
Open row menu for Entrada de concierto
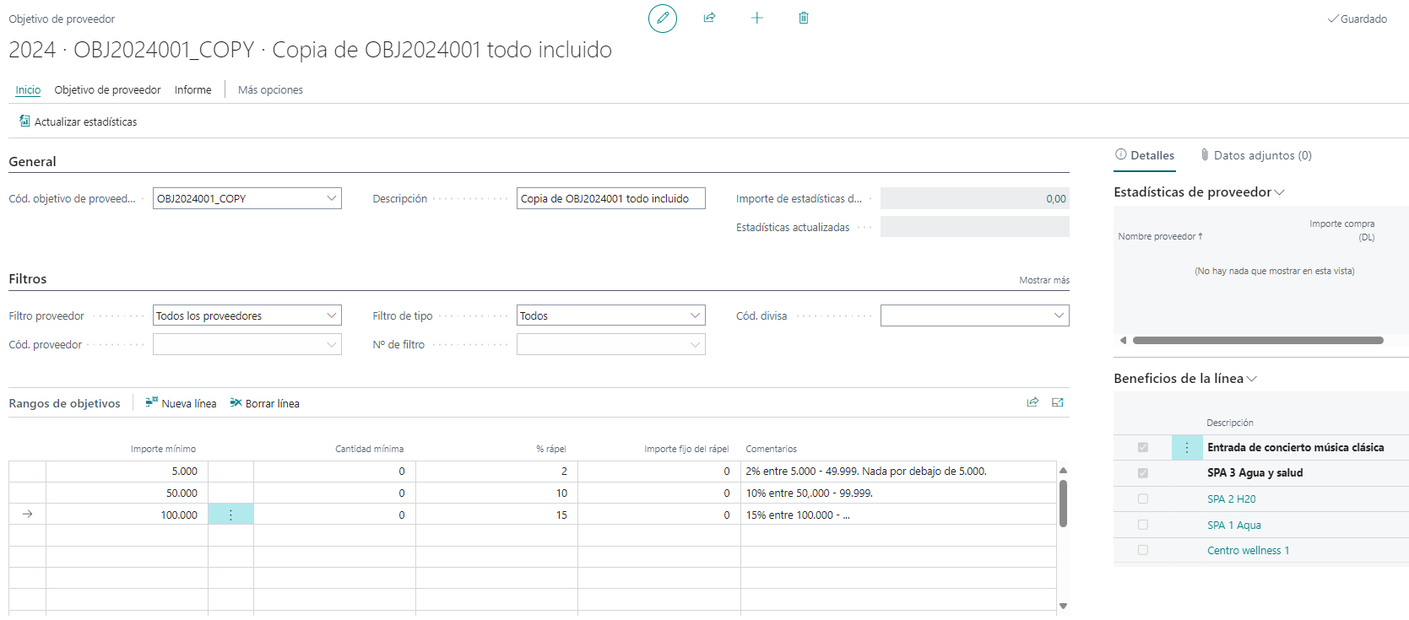coord(1187,448)
